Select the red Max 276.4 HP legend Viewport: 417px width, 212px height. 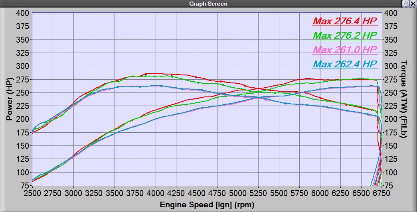(345, 21)
